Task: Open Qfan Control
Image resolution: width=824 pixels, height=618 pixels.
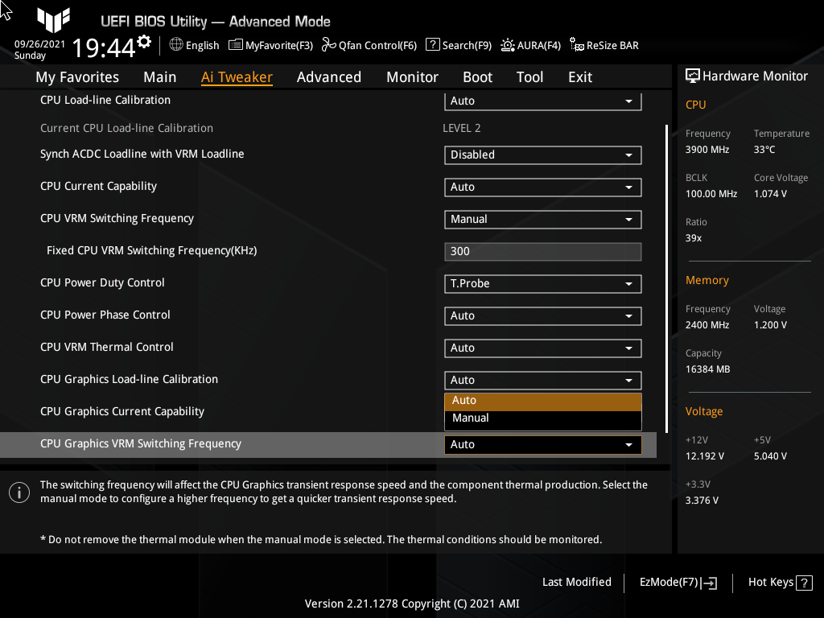Action: [x=369, y=45]
